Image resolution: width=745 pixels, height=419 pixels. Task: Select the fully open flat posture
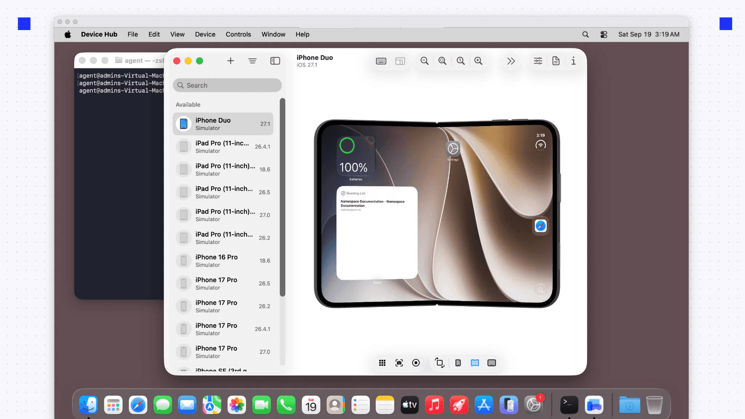tap(492, 363)
